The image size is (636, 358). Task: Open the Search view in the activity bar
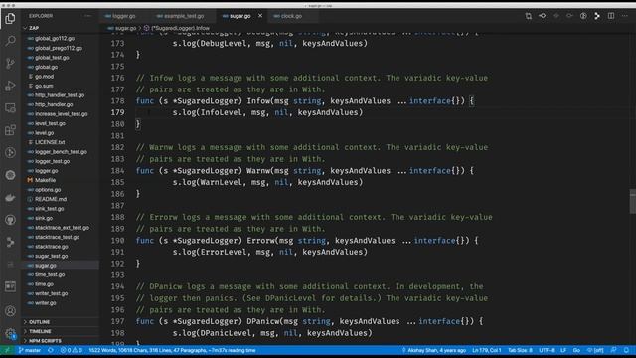point(11,41)
